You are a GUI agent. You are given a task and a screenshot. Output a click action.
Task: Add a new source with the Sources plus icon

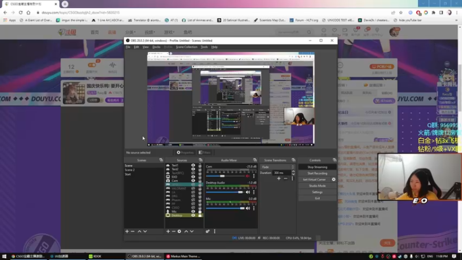[x=168, y=232]
